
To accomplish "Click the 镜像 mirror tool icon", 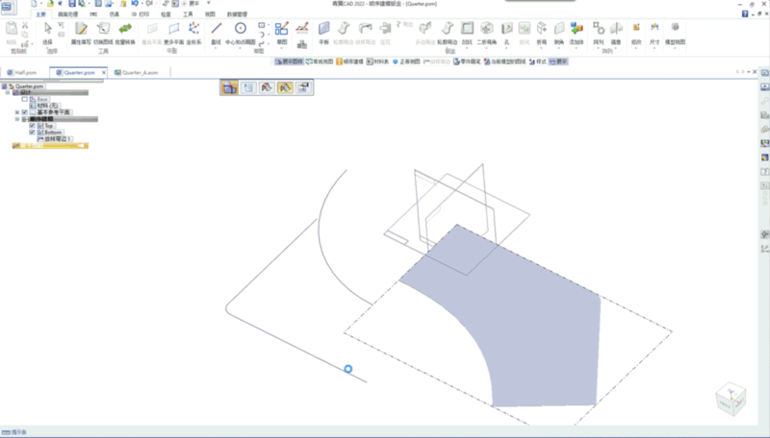I will point(616,31).
